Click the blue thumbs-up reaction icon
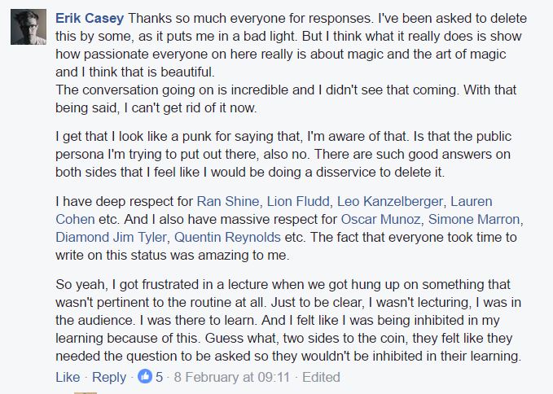 click(x=146, y=377)
